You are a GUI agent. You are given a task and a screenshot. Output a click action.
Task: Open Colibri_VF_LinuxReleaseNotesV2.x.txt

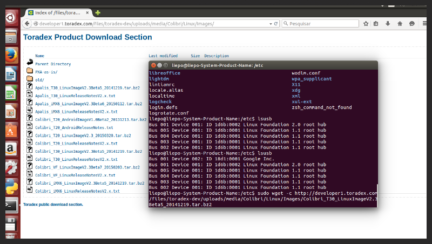click(x=75, y=175)
